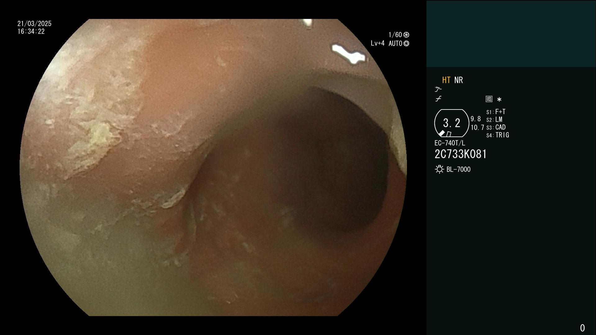Viewport: 596px width, 335px height.
Task: Click the 1/60 shutter speed text
Action: 395,35
